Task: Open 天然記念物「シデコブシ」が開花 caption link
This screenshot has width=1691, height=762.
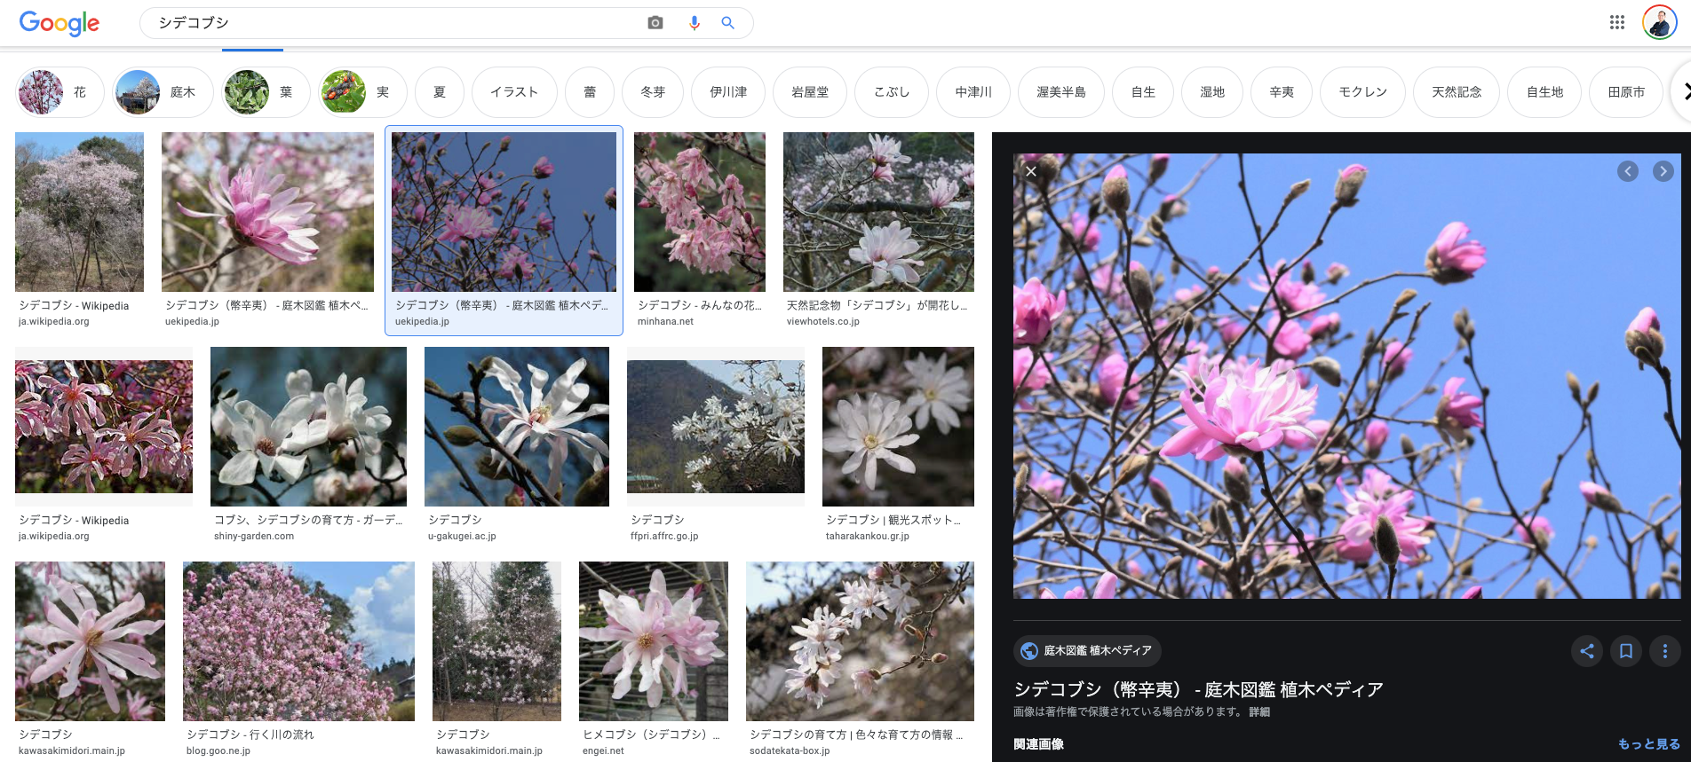Action: pyautogui.click(x=877, y=305)
